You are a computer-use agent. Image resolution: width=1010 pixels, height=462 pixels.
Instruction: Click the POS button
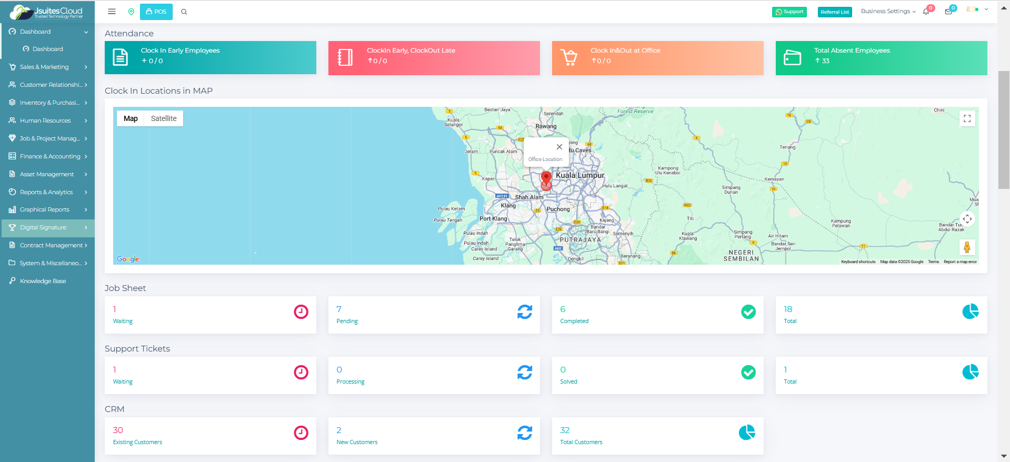(x=156, y=12)
